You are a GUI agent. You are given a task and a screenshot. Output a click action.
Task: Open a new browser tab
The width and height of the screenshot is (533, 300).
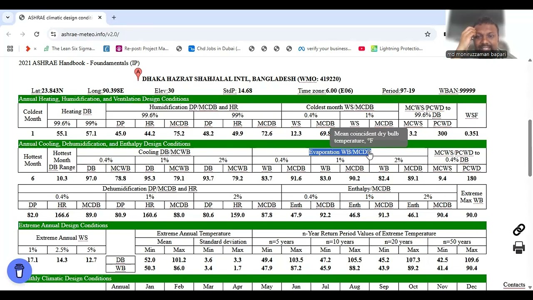tap(114, 17)
